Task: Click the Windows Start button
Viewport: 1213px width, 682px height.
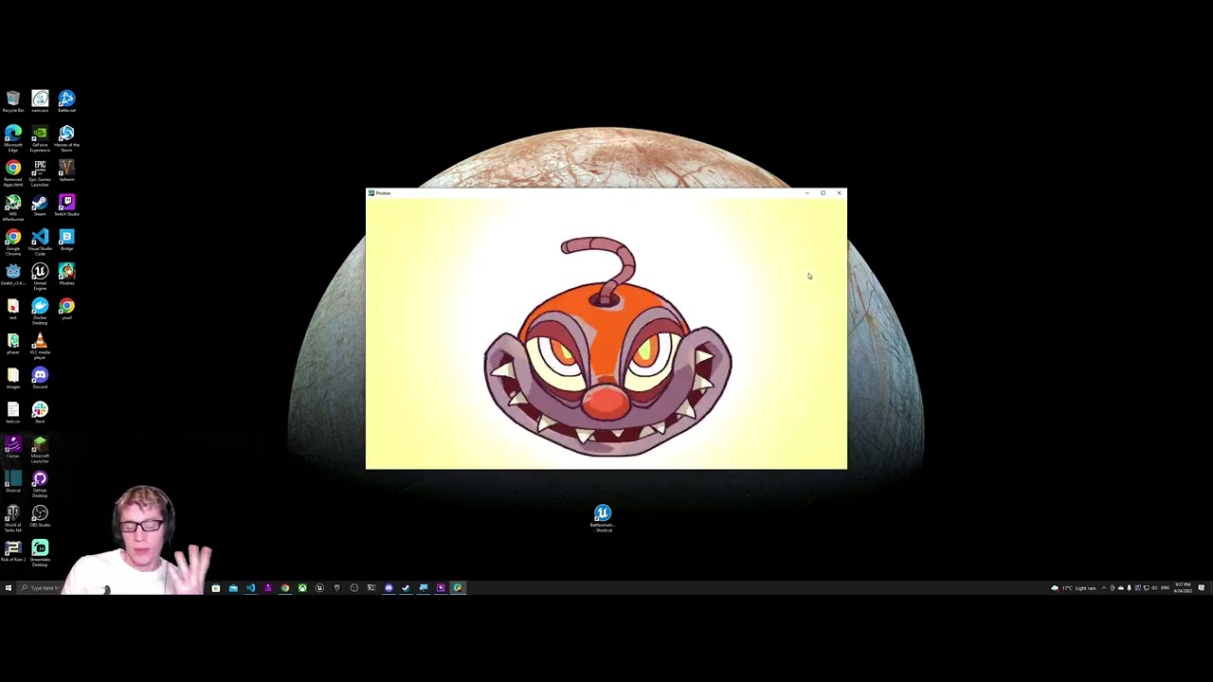Action: [x=8, y=588]
